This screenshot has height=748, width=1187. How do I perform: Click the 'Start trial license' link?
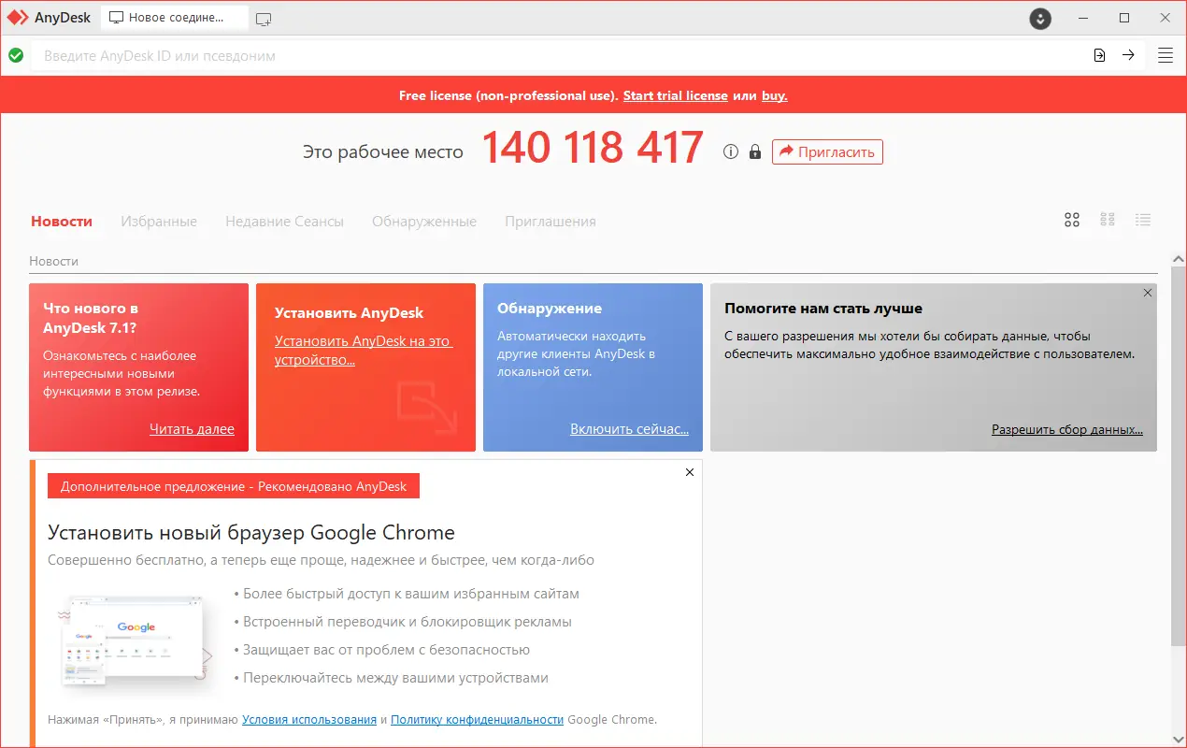tap(675, 95)
